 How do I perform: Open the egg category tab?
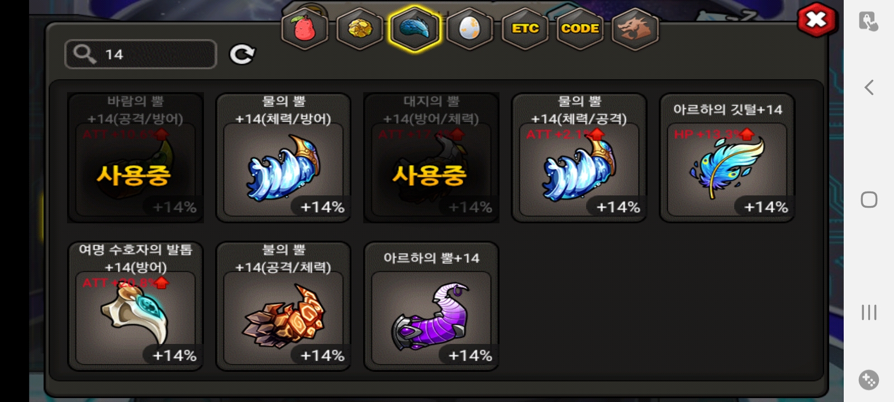coord(470,28)
